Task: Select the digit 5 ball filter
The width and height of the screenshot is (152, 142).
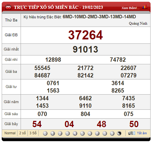Action: point(82,133)
